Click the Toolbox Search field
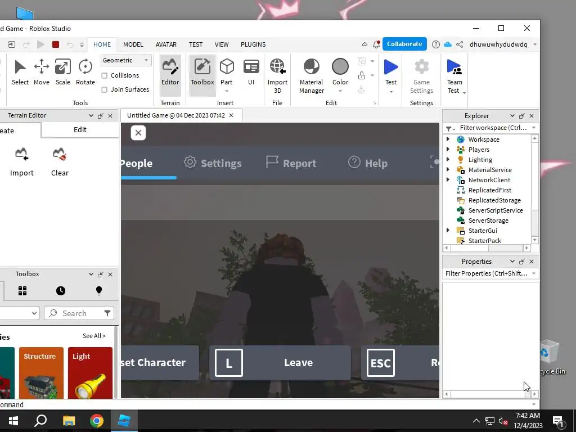 pos(79,313)
